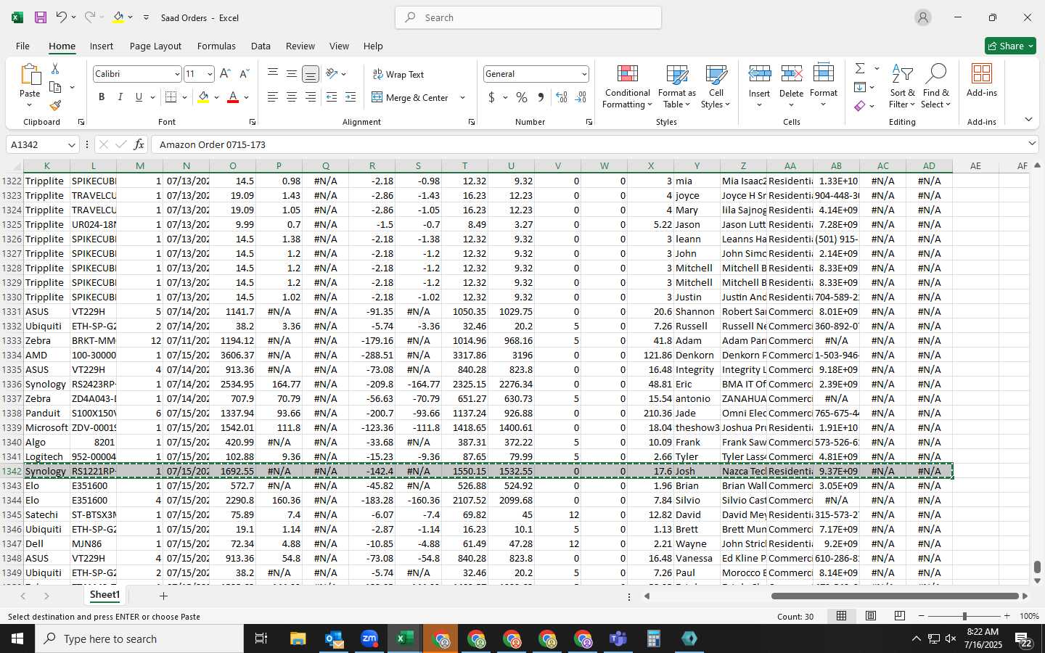Switch to the Formulas tab
The height and width of the screenshot is (653, 1045).
pyautogui.click(x=216, y=46)
